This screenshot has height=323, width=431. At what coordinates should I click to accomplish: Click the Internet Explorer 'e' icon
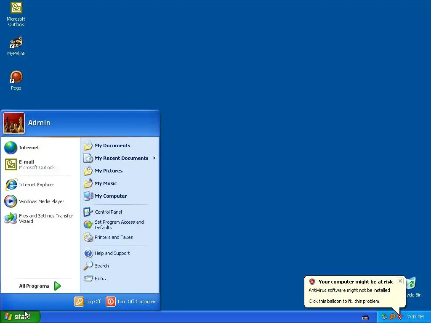(x=11, y=185)
